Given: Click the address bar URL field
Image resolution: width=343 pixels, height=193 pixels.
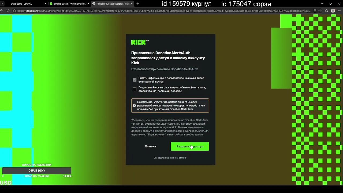Looking at the screenshot, I should pos(164,11).
